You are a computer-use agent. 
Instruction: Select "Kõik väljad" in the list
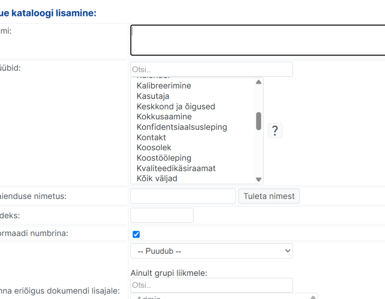[x=157, y=179]
